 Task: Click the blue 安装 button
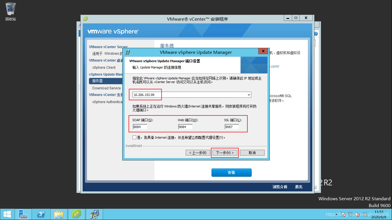click(232, 172)
